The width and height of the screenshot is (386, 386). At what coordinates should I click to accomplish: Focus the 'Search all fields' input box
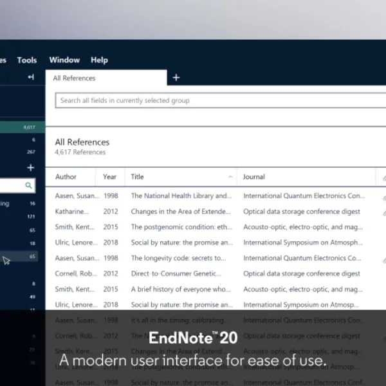[x=221, y=100]
